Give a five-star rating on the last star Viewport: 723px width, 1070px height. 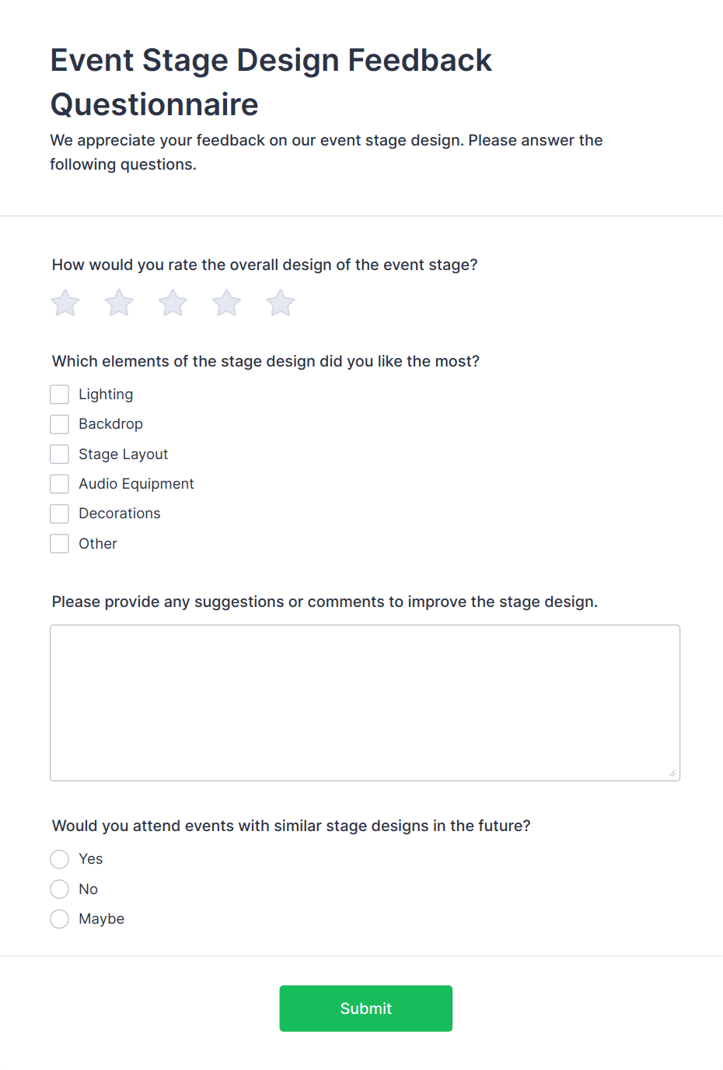[x=280, y=303]
